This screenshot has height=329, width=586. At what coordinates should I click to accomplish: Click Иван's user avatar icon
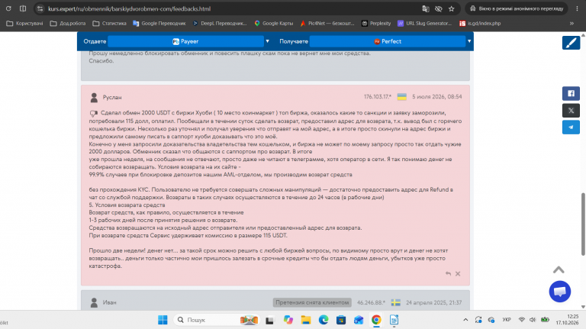click(x=94, y=302)
